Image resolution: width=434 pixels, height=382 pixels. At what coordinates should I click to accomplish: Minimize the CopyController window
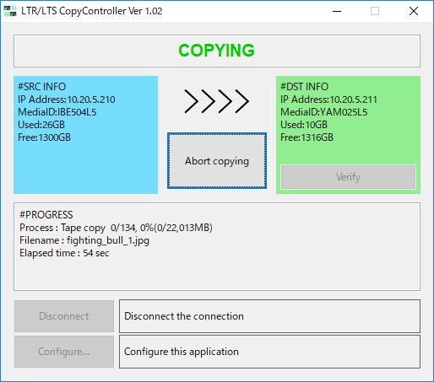pos(337,11)
